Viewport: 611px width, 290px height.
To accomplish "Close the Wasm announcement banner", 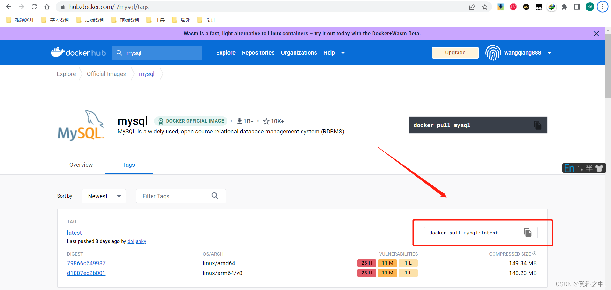I will 596,34.
